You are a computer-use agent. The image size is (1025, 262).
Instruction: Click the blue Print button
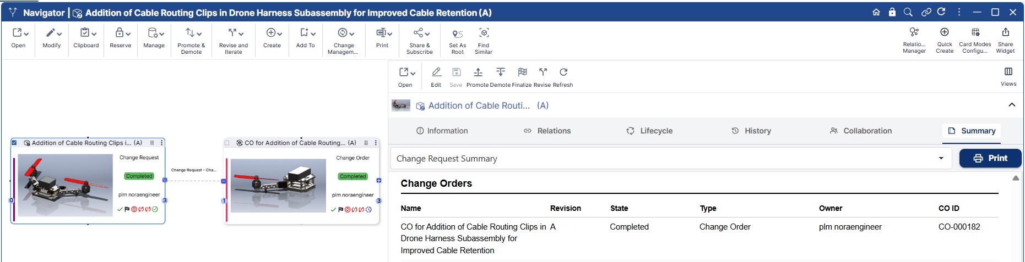[990, 158]
